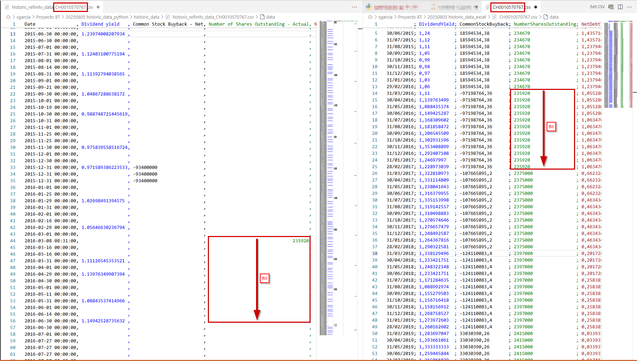Open 20250805 historic_data_excel breadcrumb
637x361 pixels.
click(x=457, y=17)
